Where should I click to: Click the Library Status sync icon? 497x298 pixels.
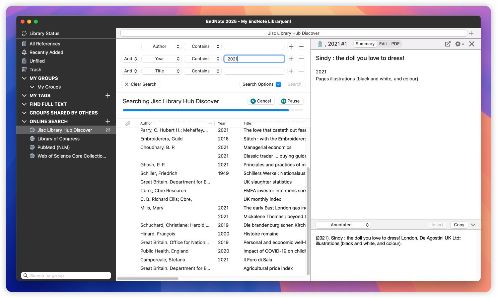(x=24, y=33)
